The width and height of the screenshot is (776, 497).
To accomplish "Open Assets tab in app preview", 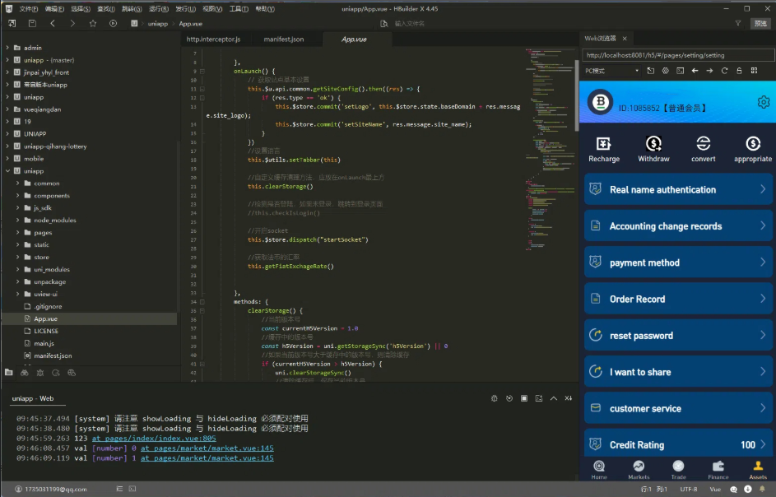I will coord(758,469).
